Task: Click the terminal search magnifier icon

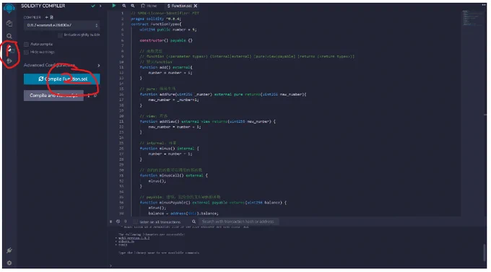Action: click(x=194, y=221)
